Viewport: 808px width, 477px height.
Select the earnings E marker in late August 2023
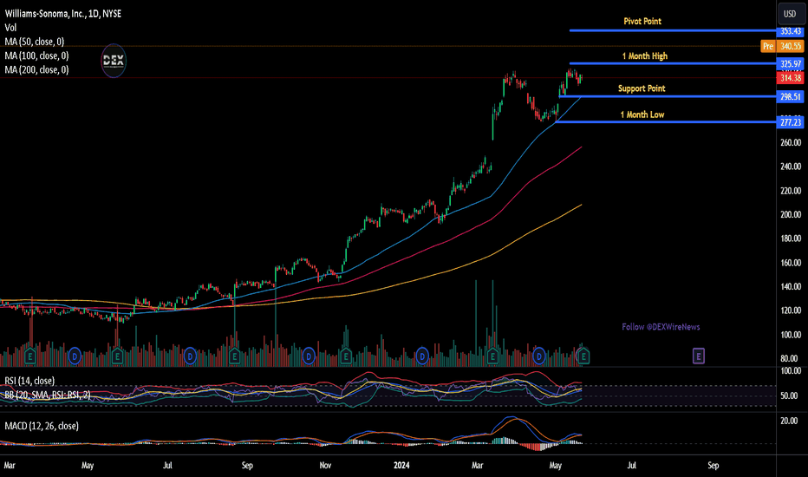pyautogui.click(x=234, y=356)
